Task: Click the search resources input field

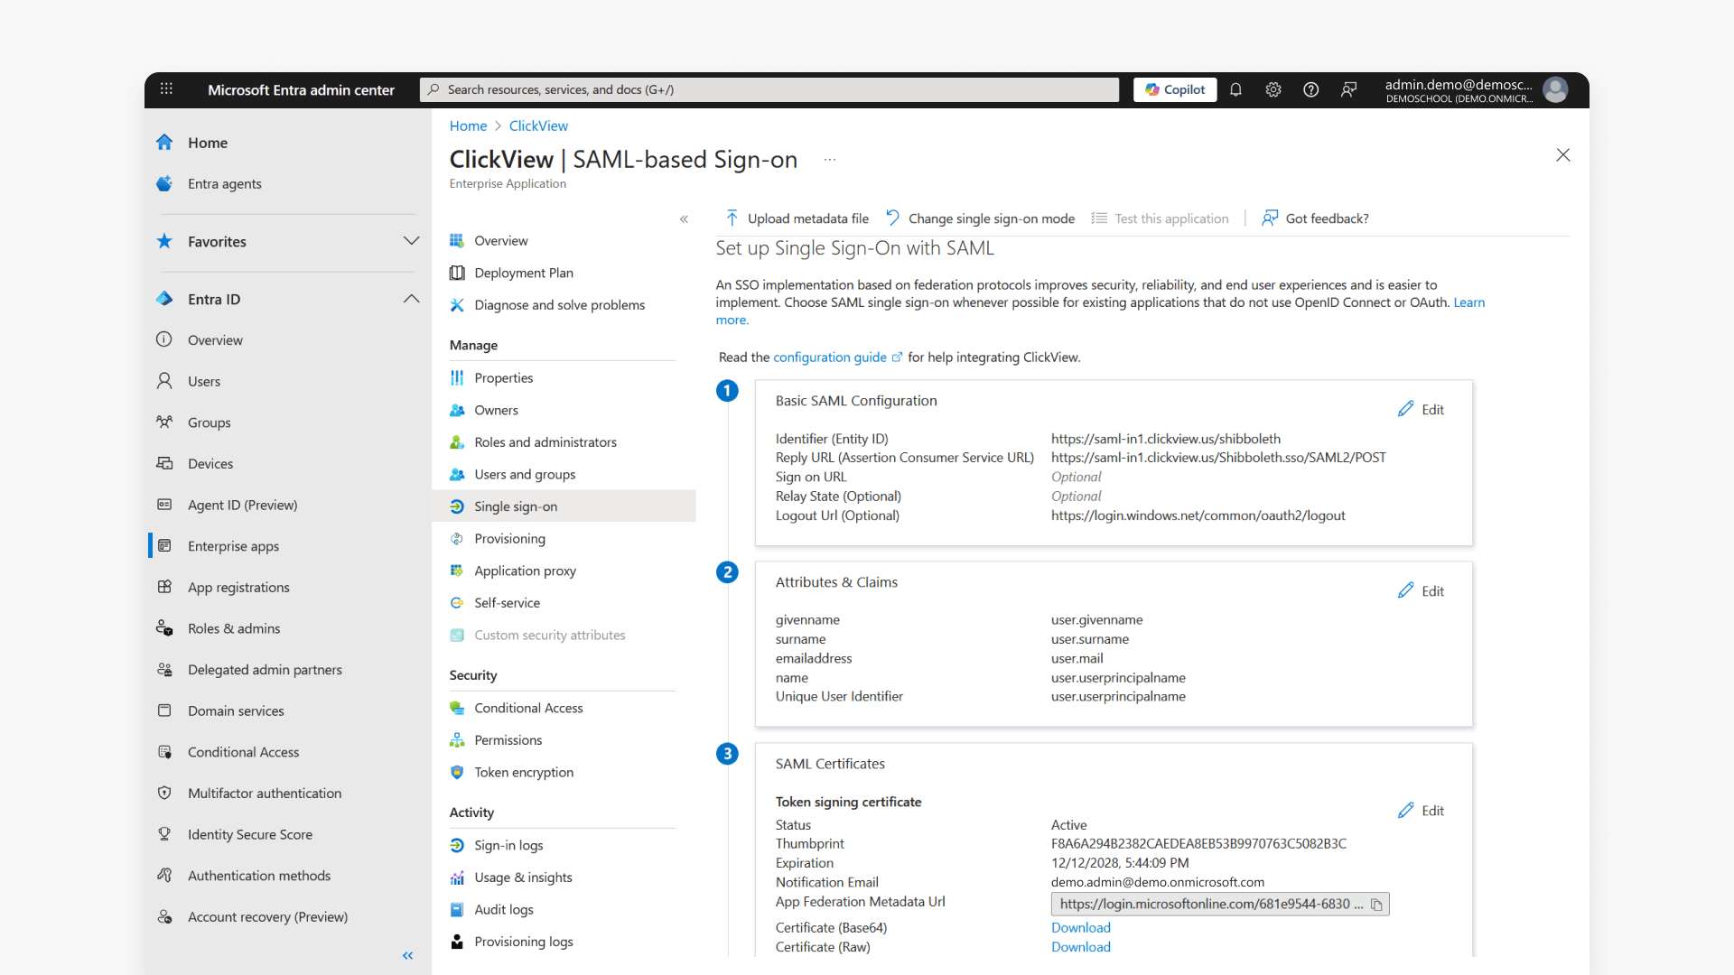Action: [x=768, y=89]
